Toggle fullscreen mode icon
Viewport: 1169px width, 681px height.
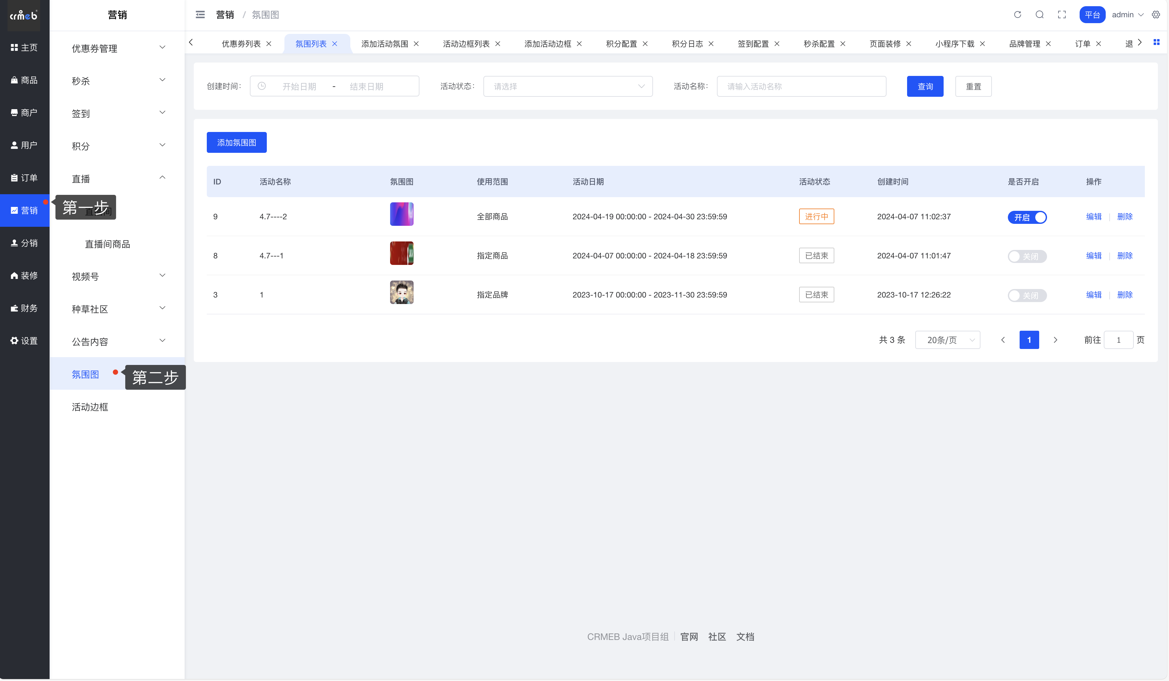(x=1062, y=15)
